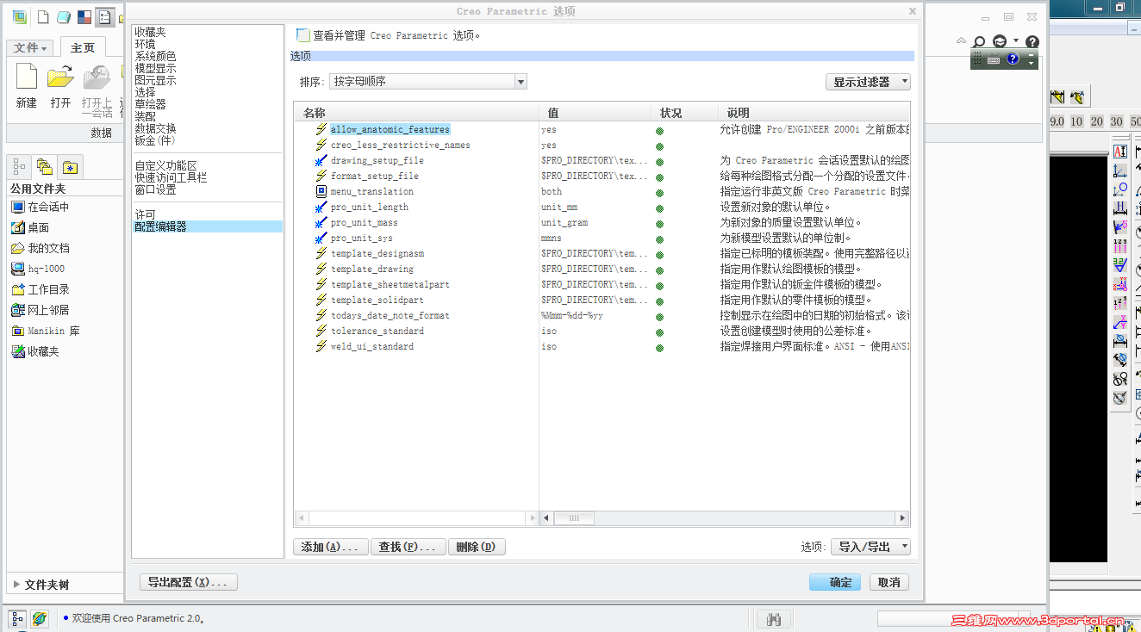Select 草绘器 in the options category list
This screenshot has width=1141, height=632.
click(150, 104)
